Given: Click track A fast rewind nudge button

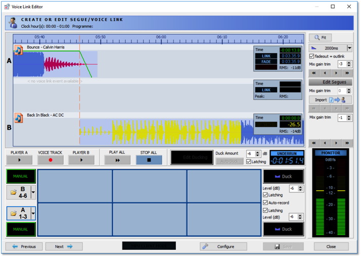Looking at the screenshot, I should click(314, 73).
